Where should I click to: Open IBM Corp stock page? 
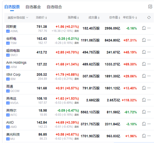pyautogui.click(x=13, y=75)
